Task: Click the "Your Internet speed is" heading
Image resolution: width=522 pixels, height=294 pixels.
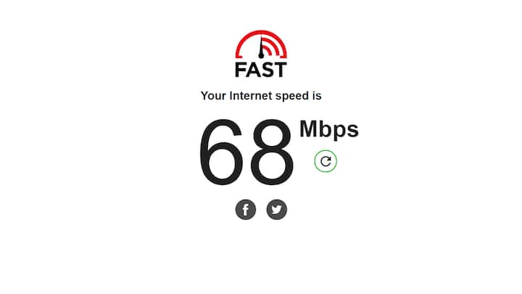Action: (261, 96)
